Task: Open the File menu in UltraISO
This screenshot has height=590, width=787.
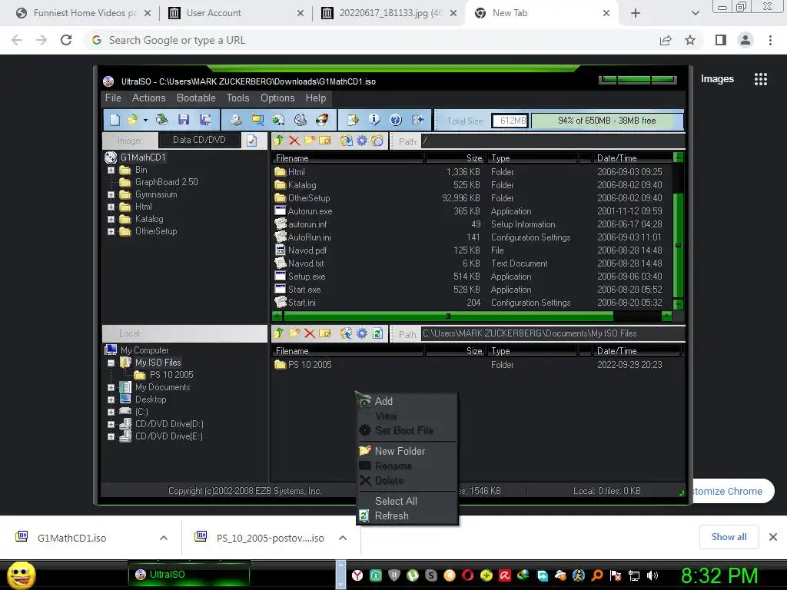Action: click(x=113, y=98)
